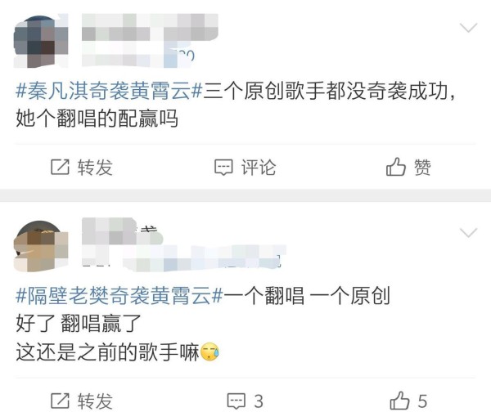
Task: Click 转发 label on the second post
Action: pyautogui.click(x=95, y=401)
